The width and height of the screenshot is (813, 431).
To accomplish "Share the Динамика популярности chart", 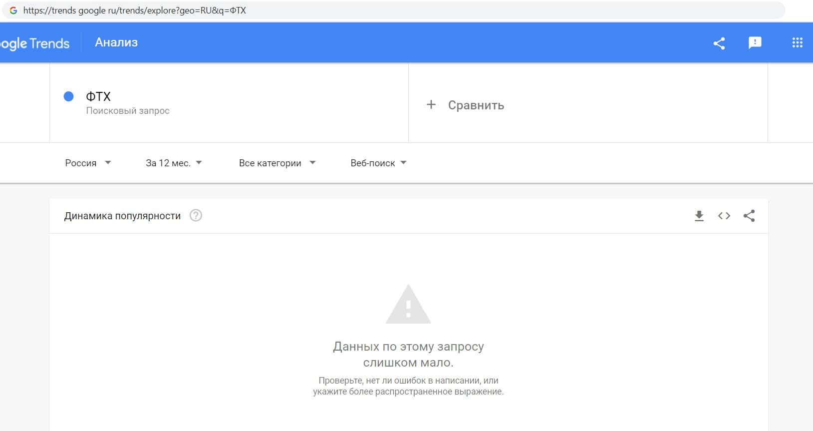I will (x=749, y=216).
